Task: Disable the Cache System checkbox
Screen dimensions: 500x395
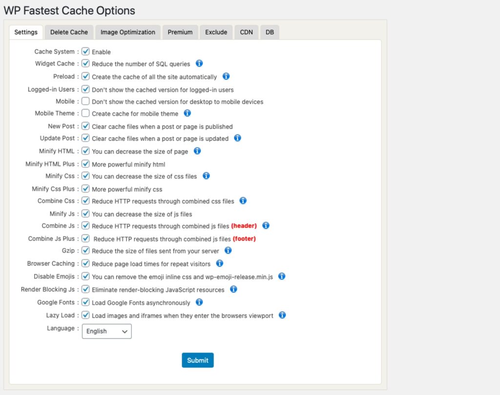Action: click(85, 51)
